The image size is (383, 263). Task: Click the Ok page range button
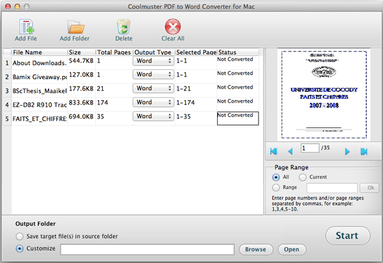370,188
